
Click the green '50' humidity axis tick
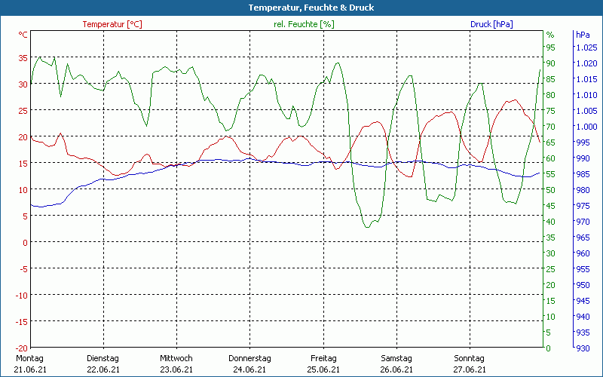(551, 190)
